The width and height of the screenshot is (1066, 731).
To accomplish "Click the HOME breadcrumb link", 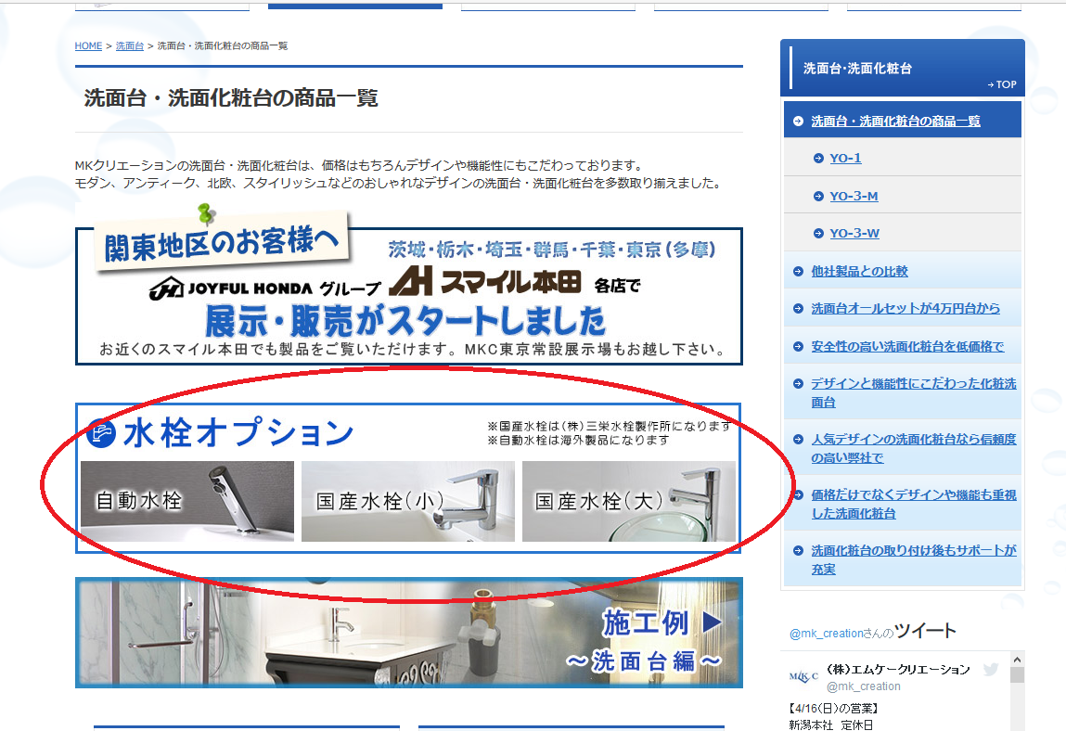I will tap(88, 45).
